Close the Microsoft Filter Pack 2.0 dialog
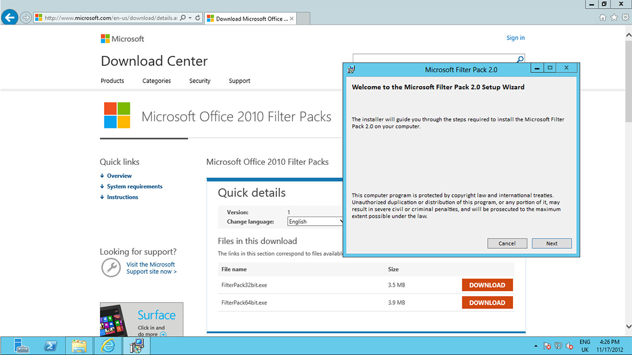Image resolution: width=632 pixels, height=355 pixels. tap(567, 68)
